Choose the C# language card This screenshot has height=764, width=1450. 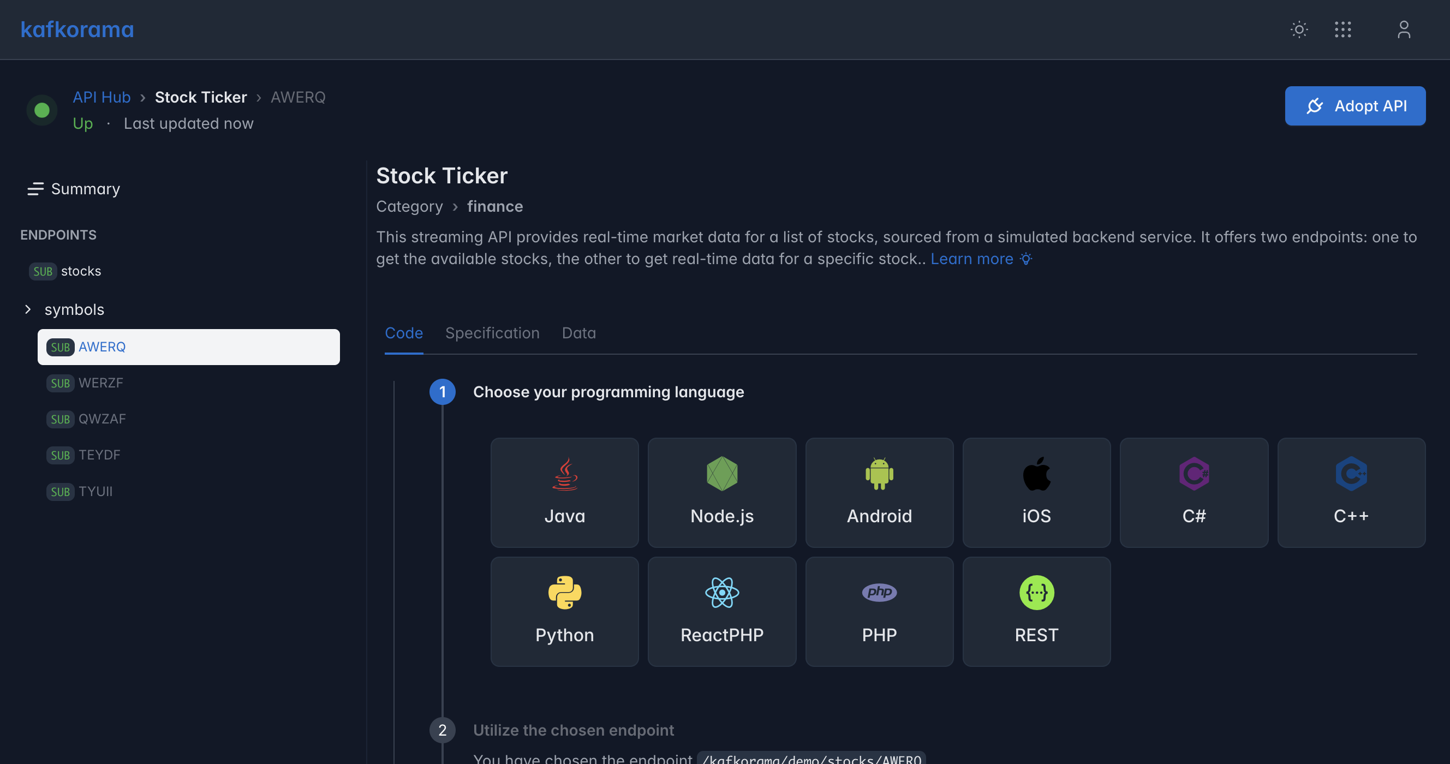click(x=1194, y=493)
